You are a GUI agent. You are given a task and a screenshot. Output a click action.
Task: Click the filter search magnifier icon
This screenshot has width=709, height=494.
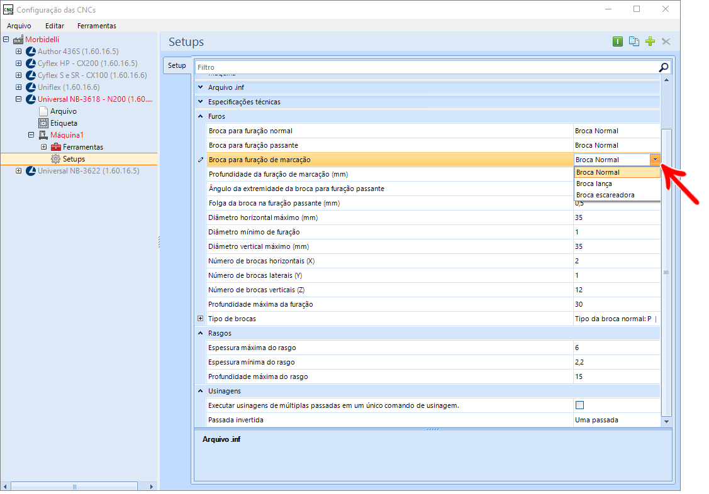tap(663, 67)
